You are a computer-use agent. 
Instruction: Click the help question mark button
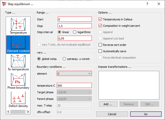pos(147,4)
